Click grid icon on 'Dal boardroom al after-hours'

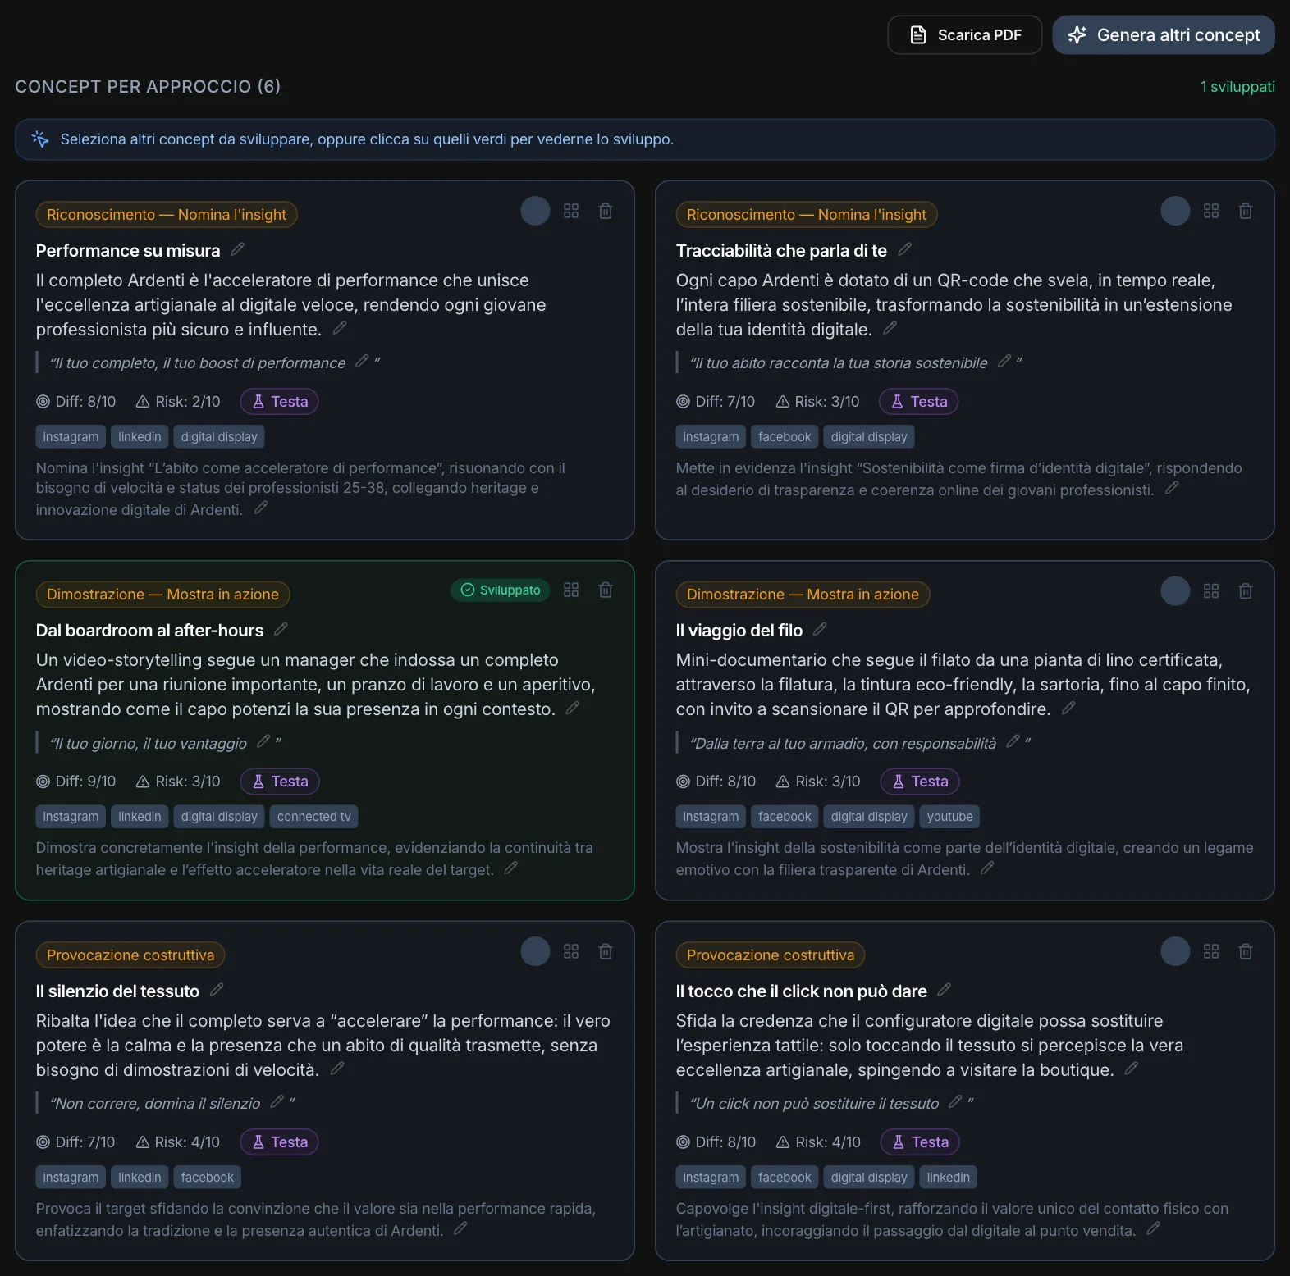[x=571, y=590]
